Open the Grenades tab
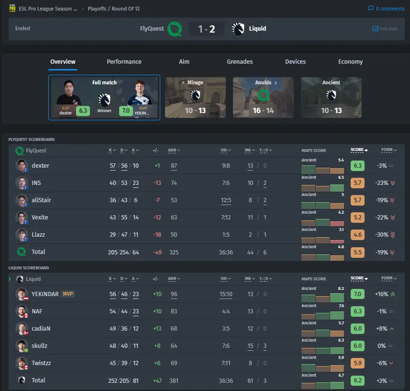The height and width of the screenshot is (391, 410). tap(240, 61)
